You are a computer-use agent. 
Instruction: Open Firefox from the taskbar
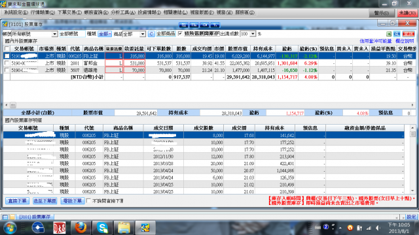pyautogui.click(x=81, y=228)
